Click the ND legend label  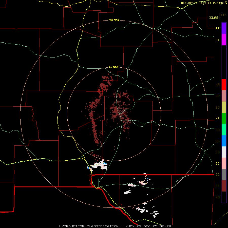pos(217,197)
